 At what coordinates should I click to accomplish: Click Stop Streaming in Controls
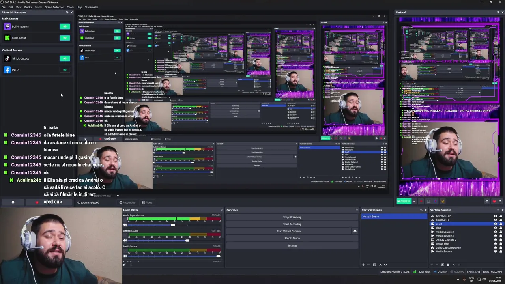tap(292, 217)
